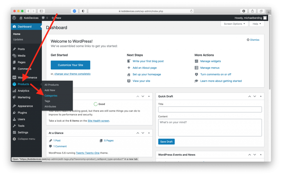Select All Products submenu item
Image resolution: width=282 pixels, height=176 pixels.
51,85
